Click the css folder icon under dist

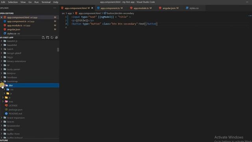click(8, 90)
